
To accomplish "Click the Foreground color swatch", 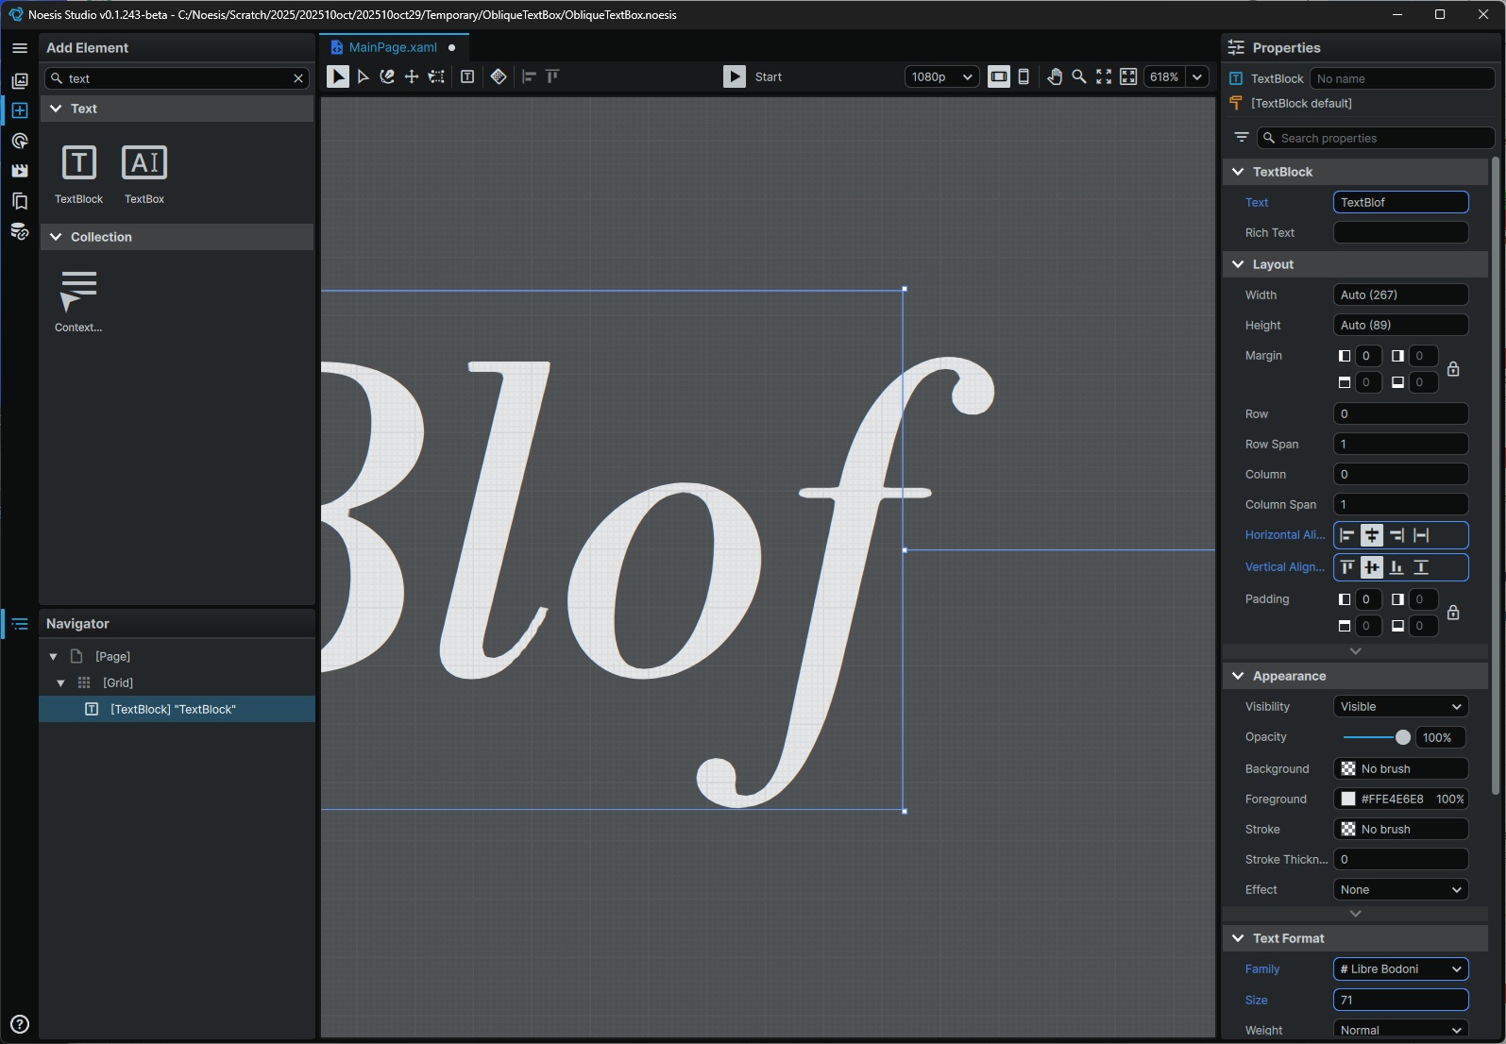I will [1348, 800].
